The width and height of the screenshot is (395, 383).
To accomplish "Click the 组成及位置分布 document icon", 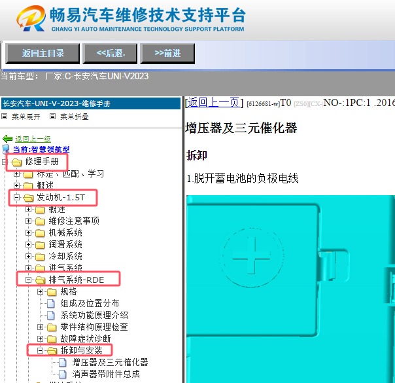I will pyautogui.click(x=51, y=303).
